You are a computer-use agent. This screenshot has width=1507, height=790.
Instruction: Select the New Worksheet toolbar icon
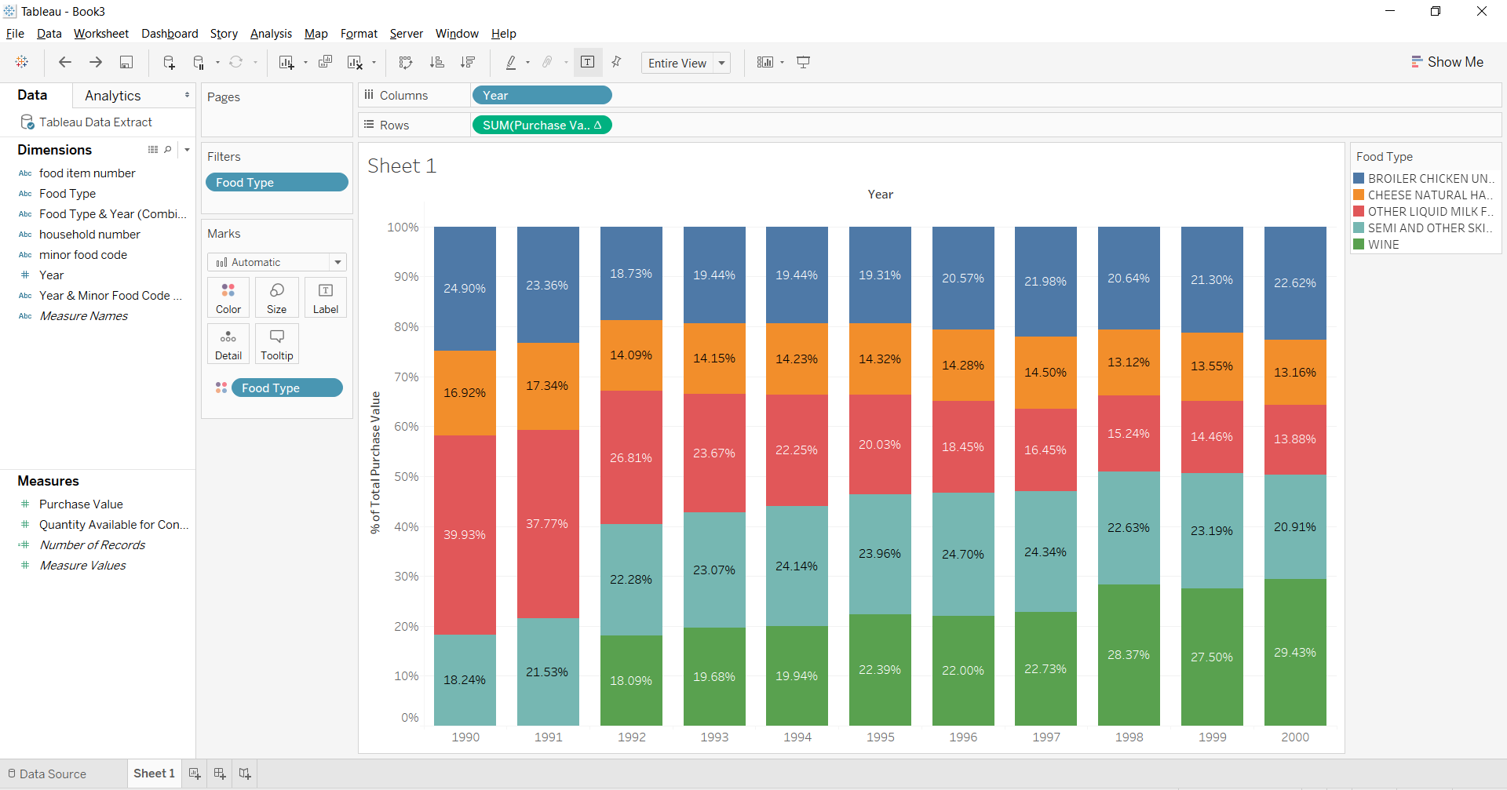pos(287,62)
